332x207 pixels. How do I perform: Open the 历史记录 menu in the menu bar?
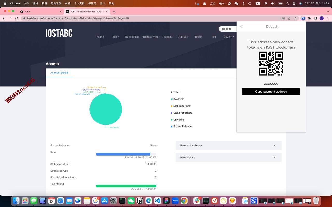tap(56, 3)
